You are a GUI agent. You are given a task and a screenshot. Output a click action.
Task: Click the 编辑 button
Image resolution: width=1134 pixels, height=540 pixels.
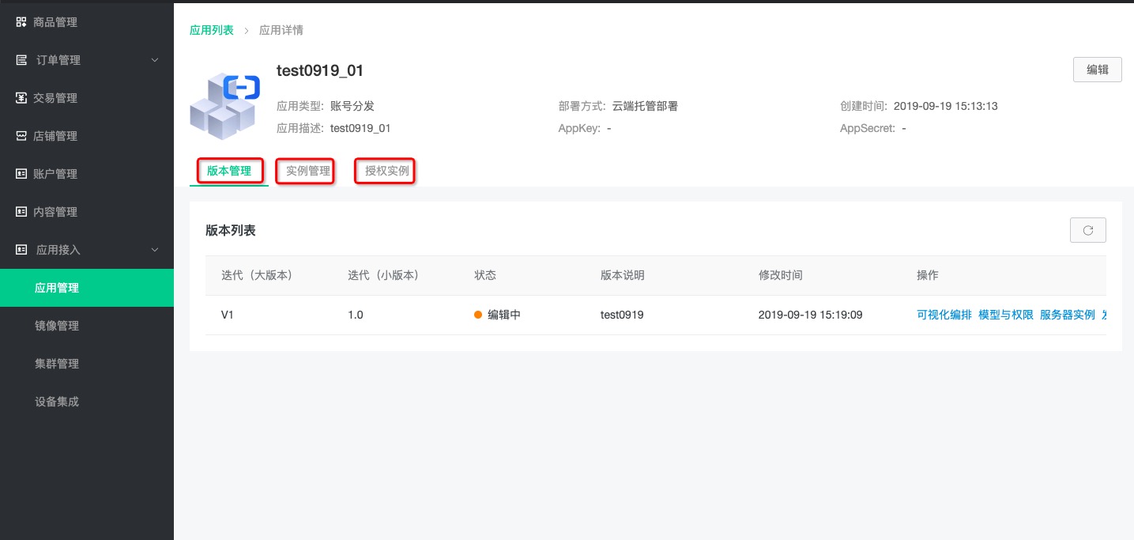[1098, 70]
